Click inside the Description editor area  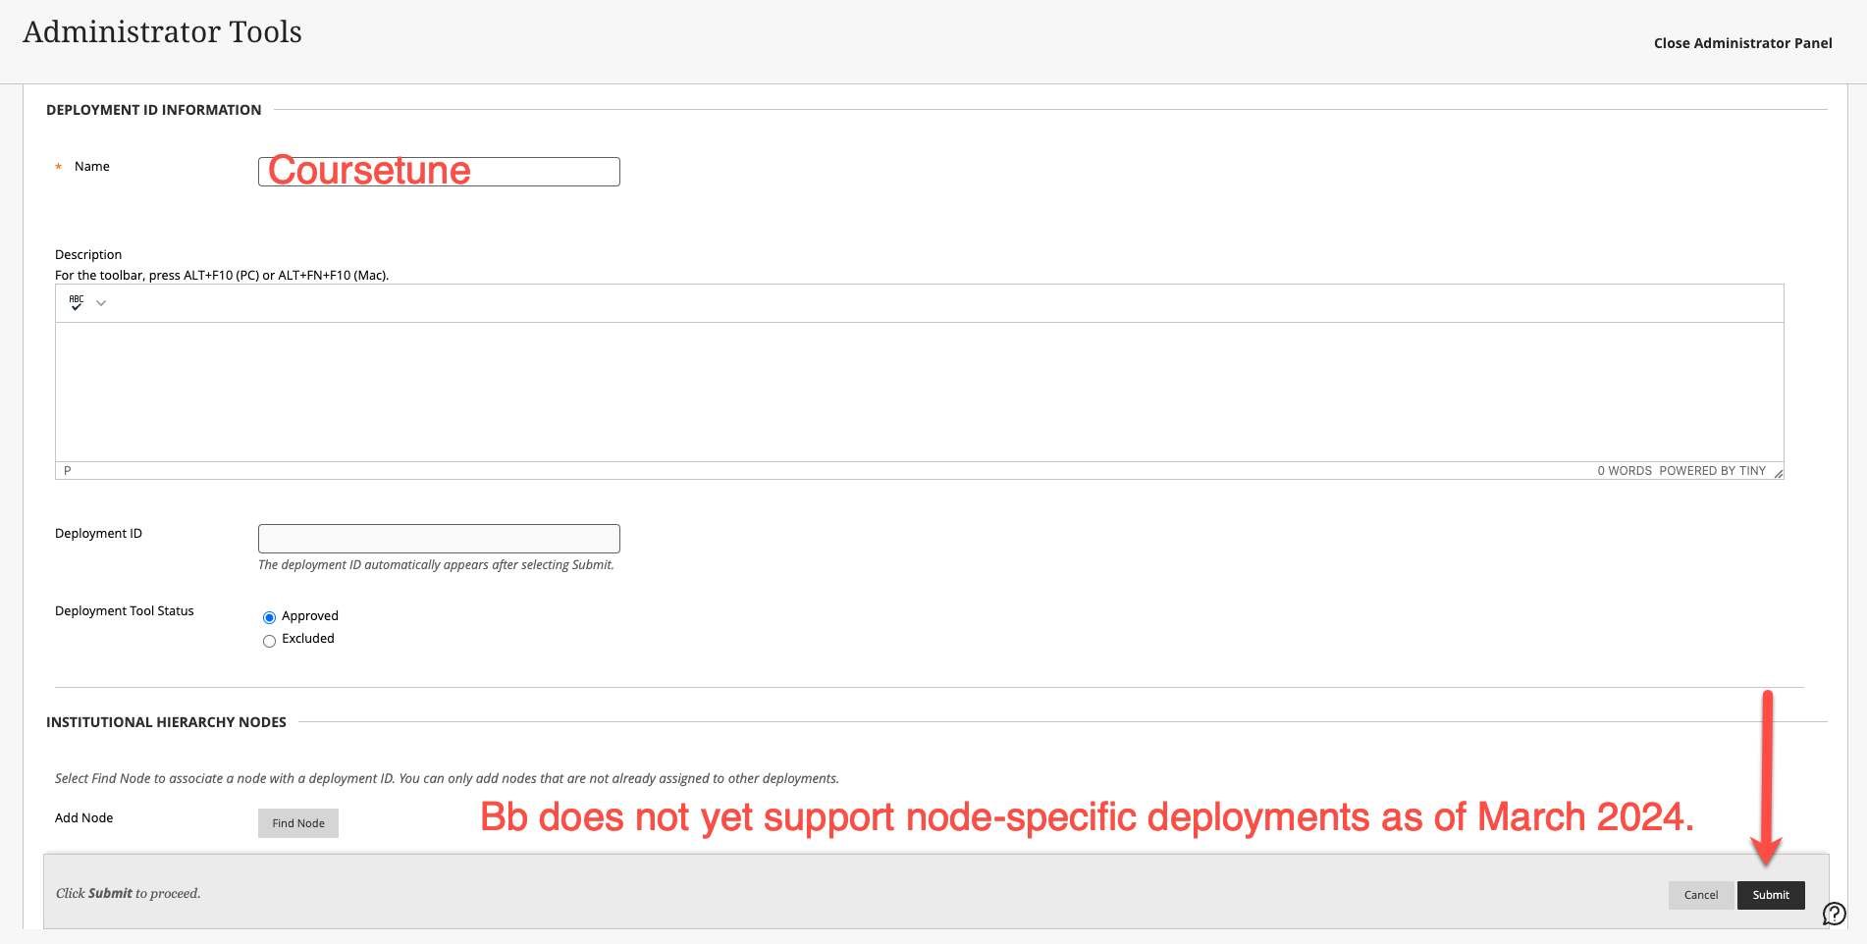pos(919,392)
